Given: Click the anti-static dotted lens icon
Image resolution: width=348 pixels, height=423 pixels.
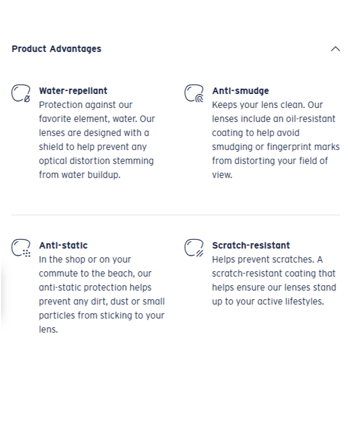Looking at the screenshot, I should click(20, 248).
